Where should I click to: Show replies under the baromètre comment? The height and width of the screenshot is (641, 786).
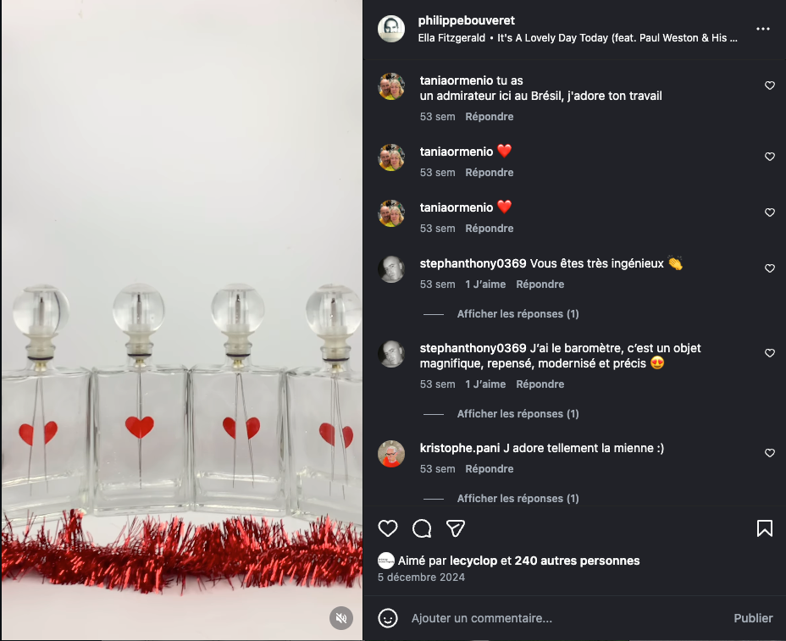coord(518,413)
